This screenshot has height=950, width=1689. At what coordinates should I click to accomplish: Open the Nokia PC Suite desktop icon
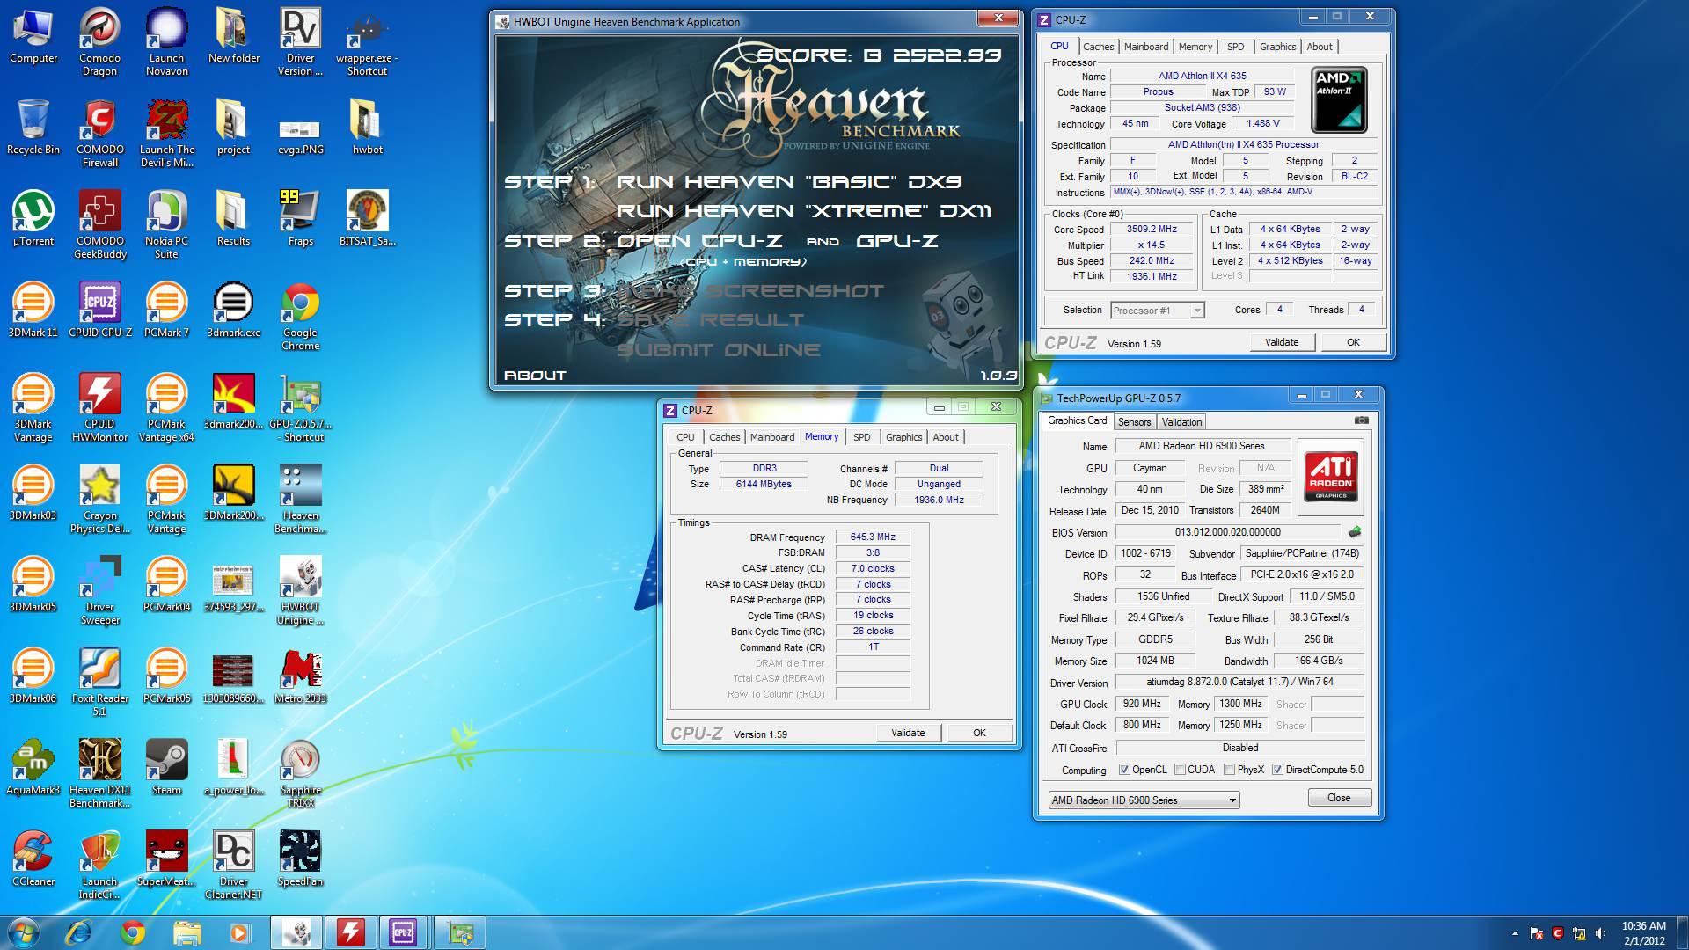pos(167,225)
